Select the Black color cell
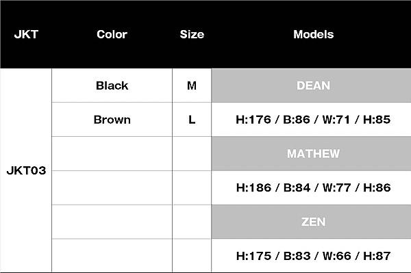The width and height of the screenshot is (411, 273). click(112, 86)
